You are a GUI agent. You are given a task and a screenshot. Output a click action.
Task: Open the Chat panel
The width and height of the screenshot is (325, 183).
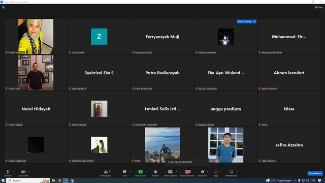pyautogui.click(x=124, y=173)
